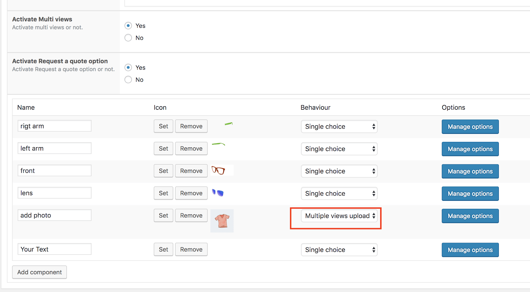The image size is (530, 292).
Task: Click Remove icon button for lens
Action: pyautogui.click(x=191, y=193)
